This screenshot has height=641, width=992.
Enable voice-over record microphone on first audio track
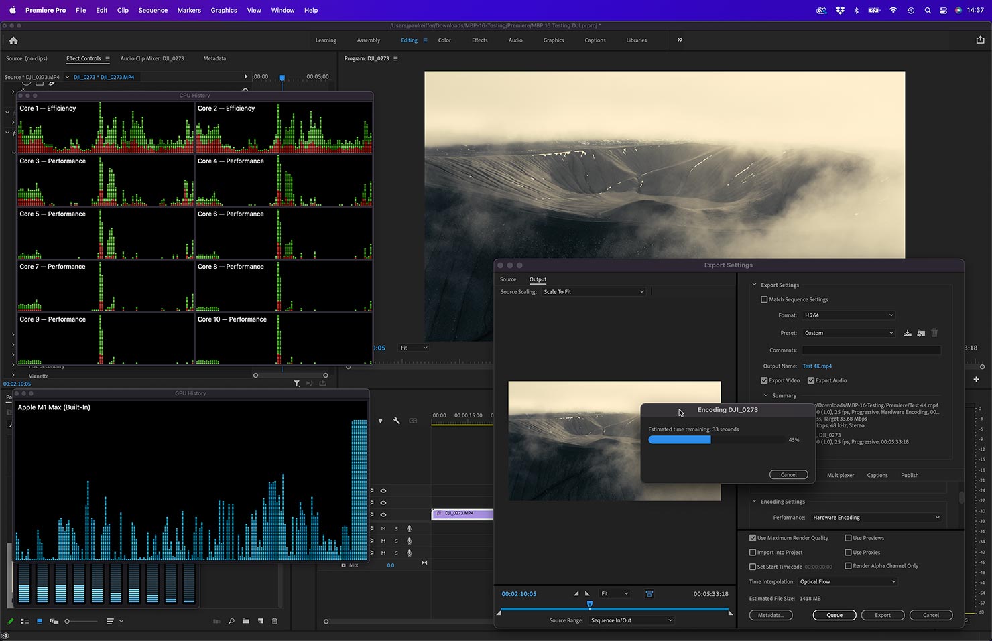[409, 529]
